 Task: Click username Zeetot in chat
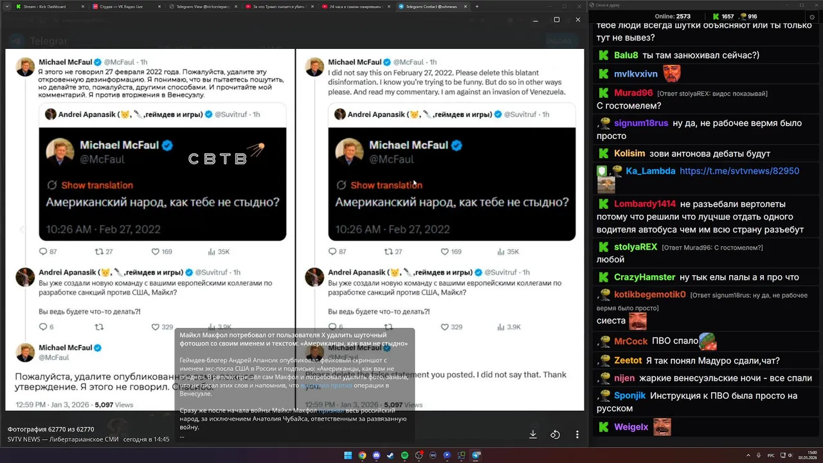click(x=628, y=361)
